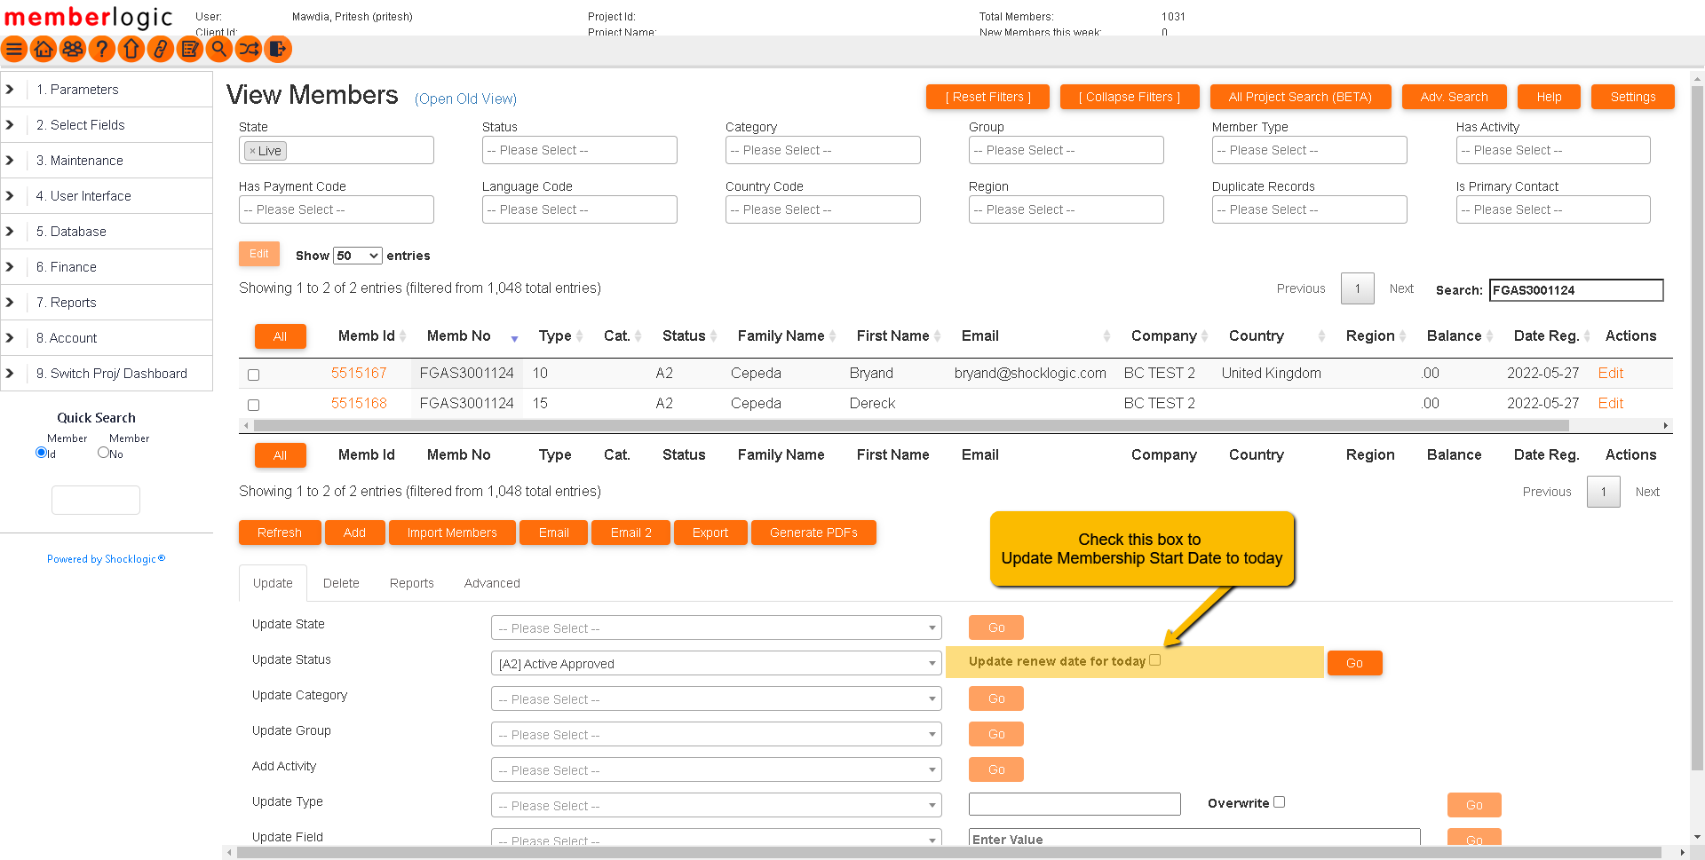This screenshot has height=860, width=1705.
Task: Open the Update Status dropdown
Action: tap(716, 664)
